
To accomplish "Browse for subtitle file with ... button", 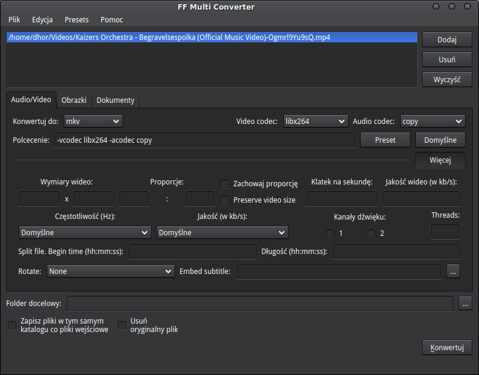I will pyautogui.click(x=453, y=271).
